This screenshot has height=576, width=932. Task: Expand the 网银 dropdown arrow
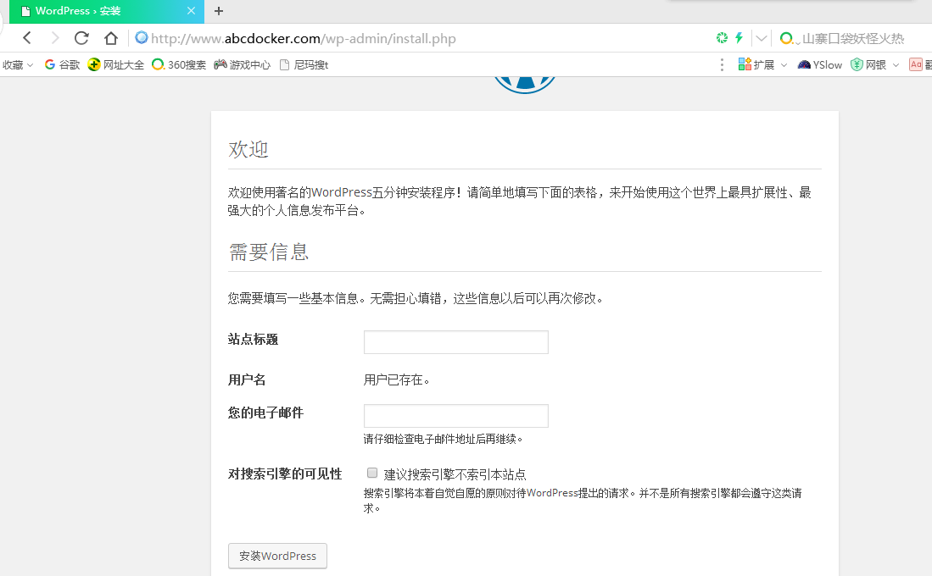[896, 65]
